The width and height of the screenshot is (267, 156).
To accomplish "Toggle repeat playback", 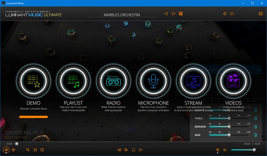I will point(42,150).
